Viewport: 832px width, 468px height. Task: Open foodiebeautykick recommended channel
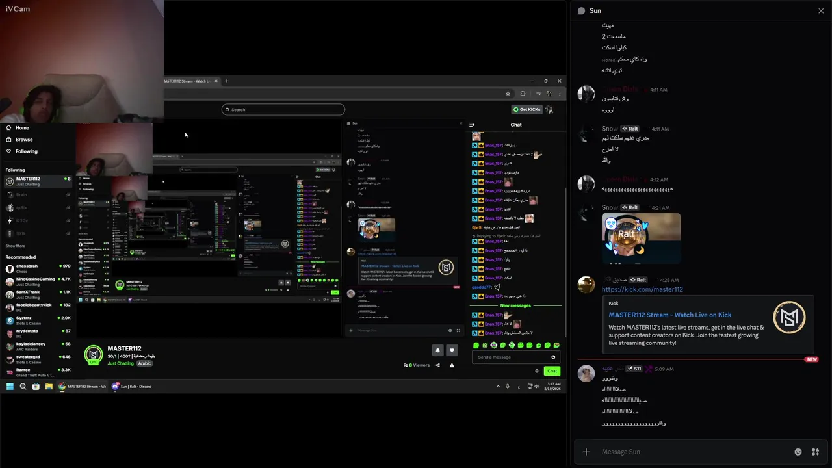click(38, 307)
